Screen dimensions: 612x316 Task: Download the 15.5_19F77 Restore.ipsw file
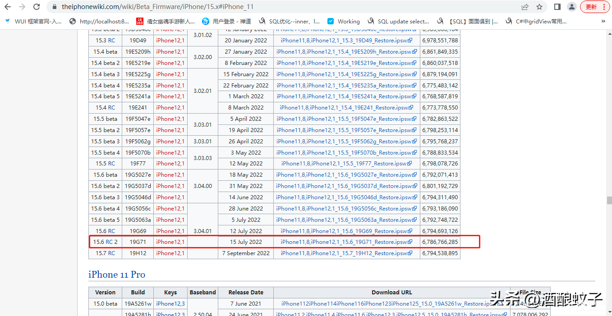pyautogui.click(x=346, y=164)
